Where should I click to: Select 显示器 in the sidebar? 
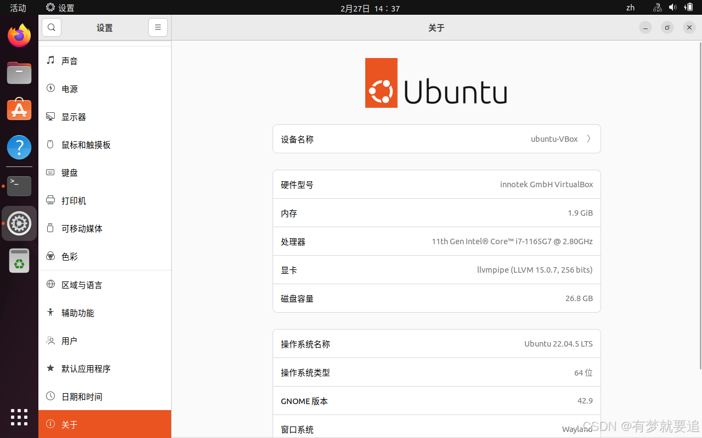105,116
